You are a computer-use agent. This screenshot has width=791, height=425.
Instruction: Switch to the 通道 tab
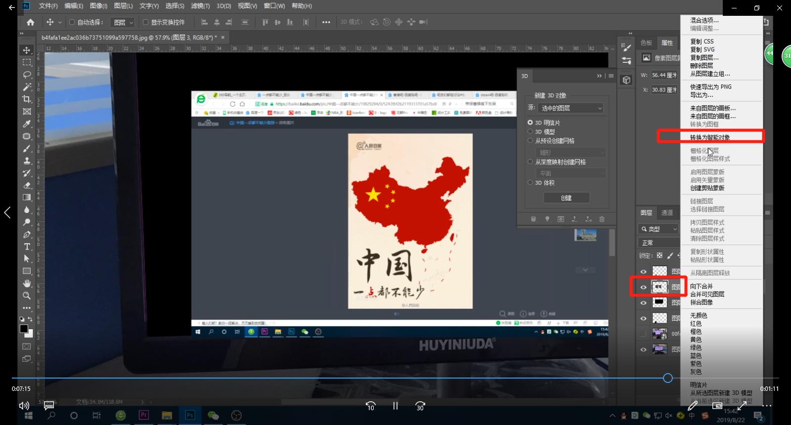click(667, 212)
